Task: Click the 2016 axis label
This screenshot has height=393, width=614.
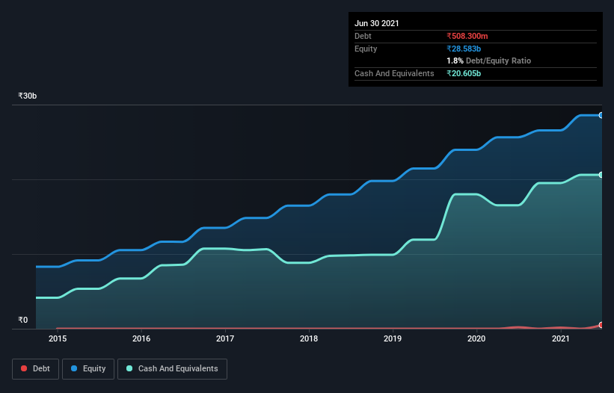Action: pos(141,338)
